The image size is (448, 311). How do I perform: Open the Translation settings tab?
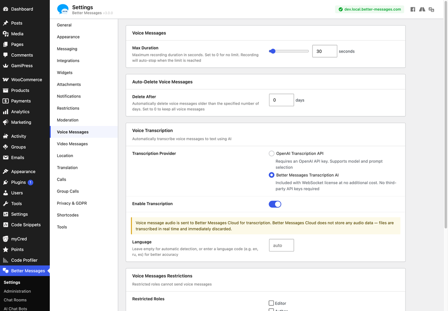pyautogui.click(x=84, y=168)
